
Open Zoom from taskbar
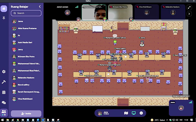pos(28,120)
